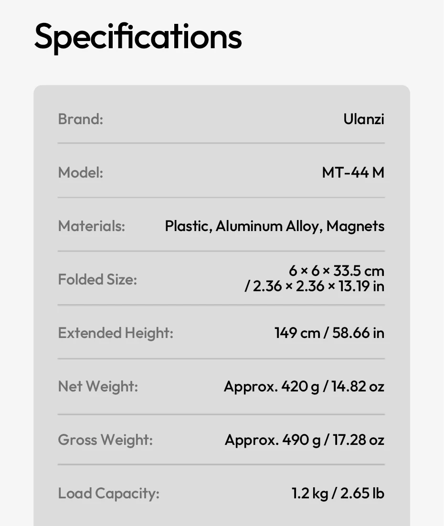
Task: Click divider line below Brand row
Action: [221, 143]
